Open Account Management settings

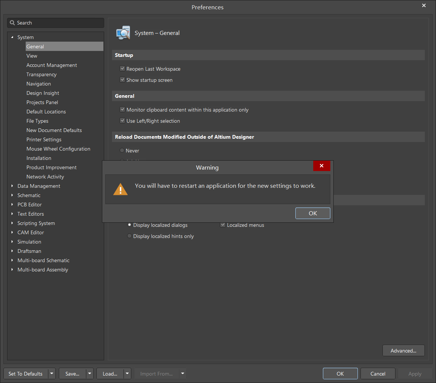[x=52, y=65]
